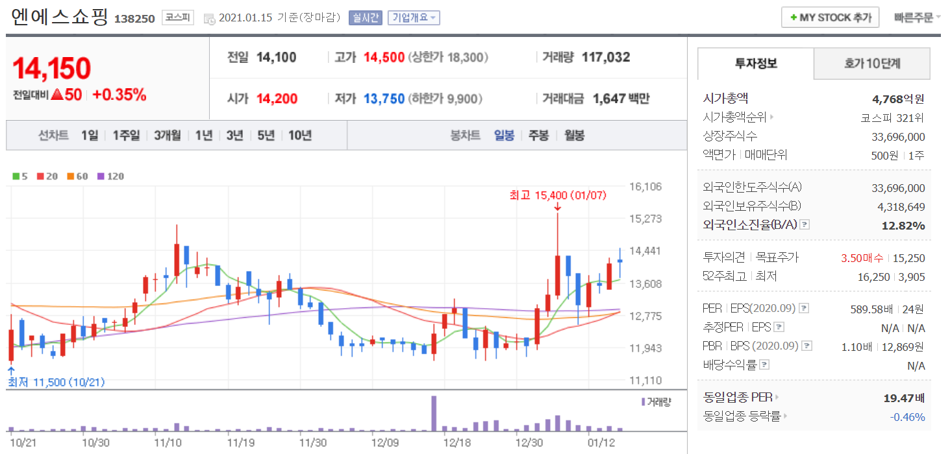This screenshot has height=454, width=950.
Task: Switch to the 호가10단계 tab
Action: point(871,64)
